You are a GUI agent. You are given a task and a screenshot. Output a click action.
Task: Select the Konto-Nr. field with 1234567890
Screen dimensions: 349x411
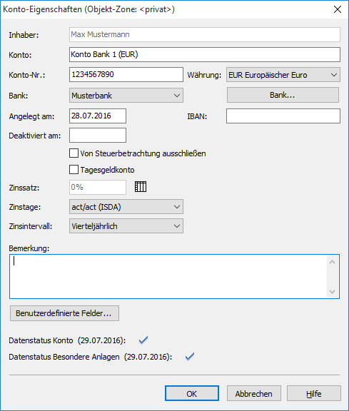pyautogui.click(x=126, y=75)
